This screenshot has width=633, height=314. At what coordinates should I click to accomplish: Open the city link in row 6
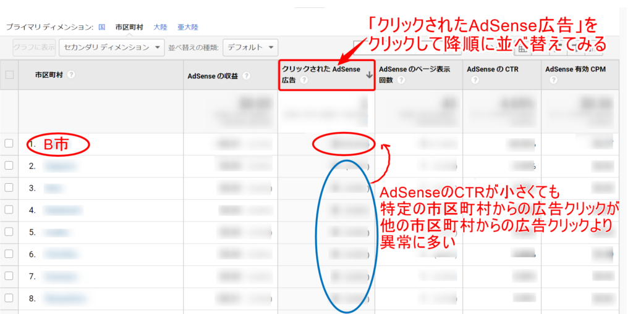click(x=62, y=254)
